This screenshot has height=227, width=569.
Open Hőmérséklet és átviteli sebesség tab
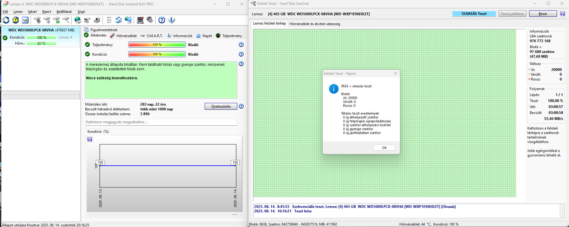pos(315,24)
